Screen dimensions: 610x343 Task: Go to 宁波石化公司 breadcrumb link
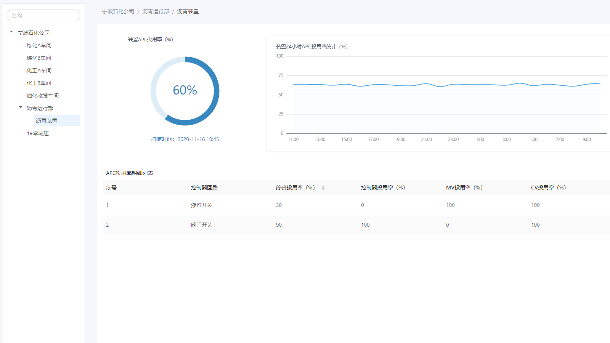pyautogui.click(x=118, y=11)
